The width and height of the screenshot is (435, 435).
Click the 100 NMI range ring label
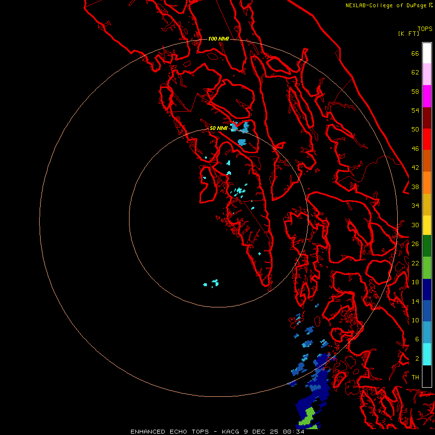218,39
